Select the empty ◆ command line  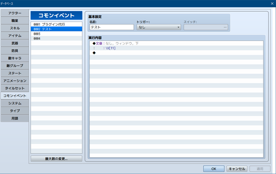point(176,53)
